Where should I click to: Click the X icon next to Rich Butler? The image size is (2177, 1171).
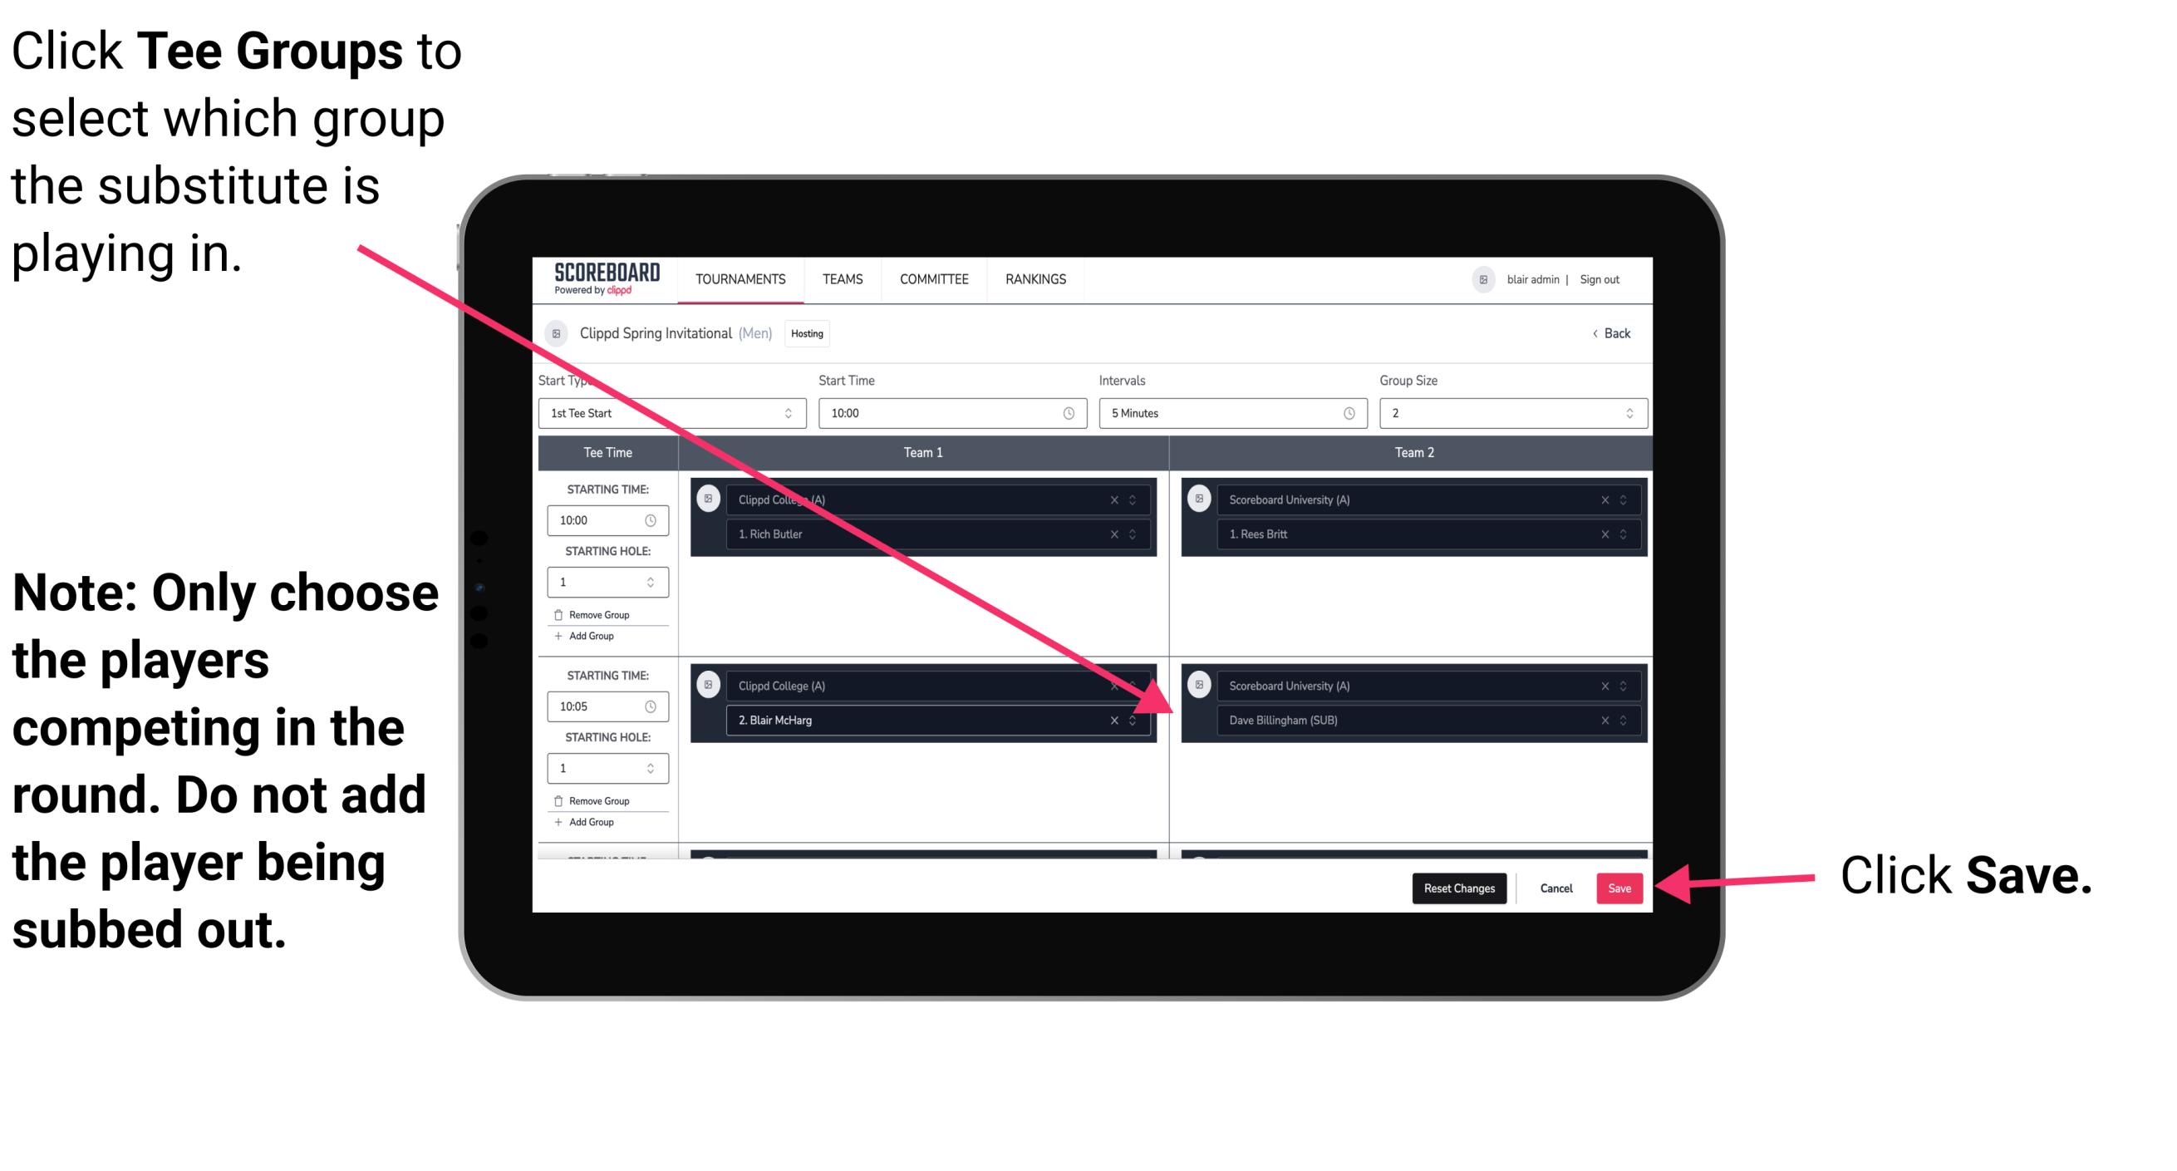tap(1122, 534)
